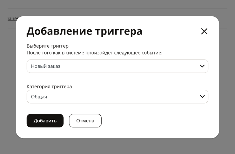Close the Добавление триггера dialog
This screenshot has height=154, width=235.
(204, 31)
